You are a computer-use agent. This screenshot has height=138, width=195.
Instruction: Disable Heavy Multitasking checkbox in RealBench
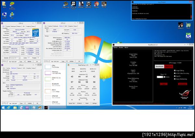175,79
